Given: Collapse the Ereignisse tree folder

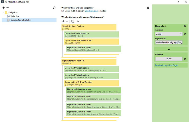Looking at the screenshot, I should (x=3, y=13).
